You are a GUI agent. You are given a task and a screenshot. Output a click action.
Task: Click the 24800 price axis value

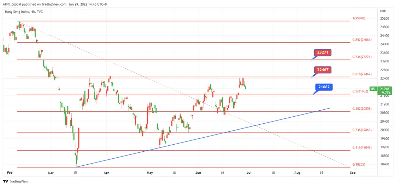pos(384,27)
